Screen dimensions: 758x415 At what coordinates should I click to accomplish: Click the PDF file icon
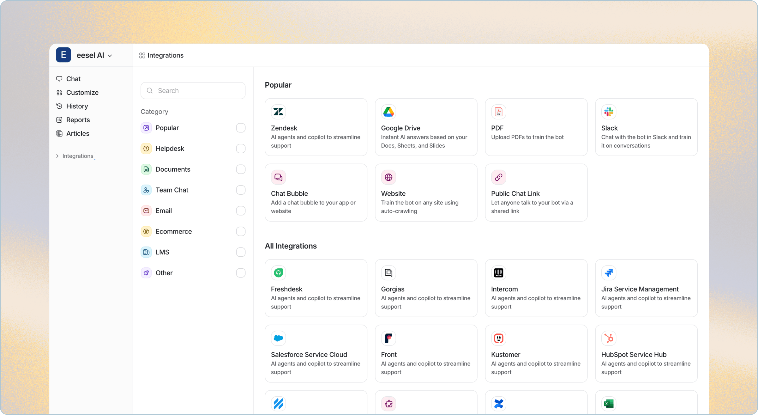498,112
